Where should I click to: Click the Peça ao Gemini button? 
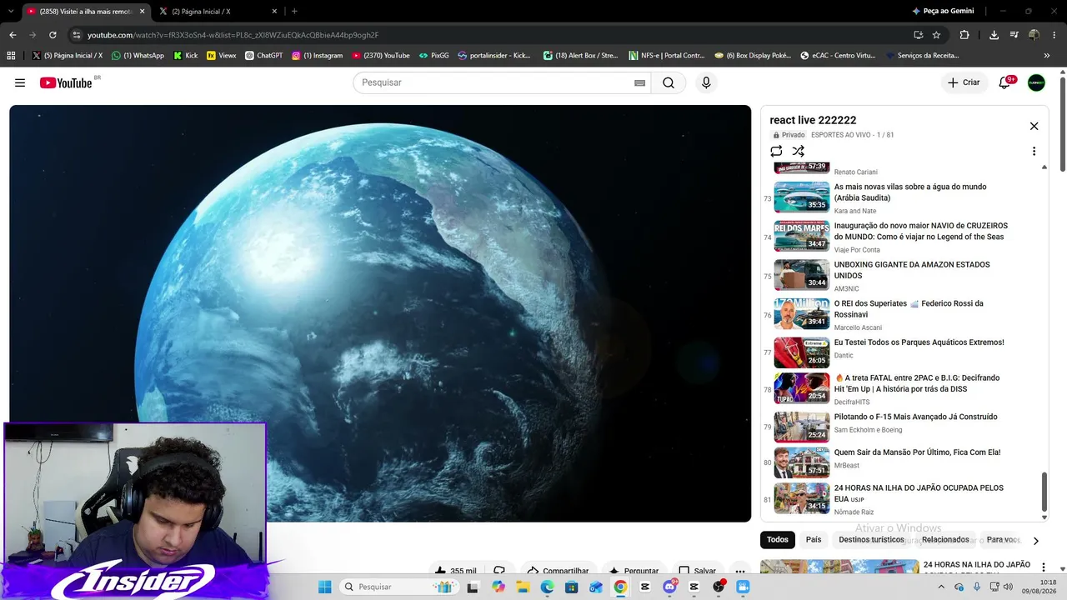click(x=942, y=12)
